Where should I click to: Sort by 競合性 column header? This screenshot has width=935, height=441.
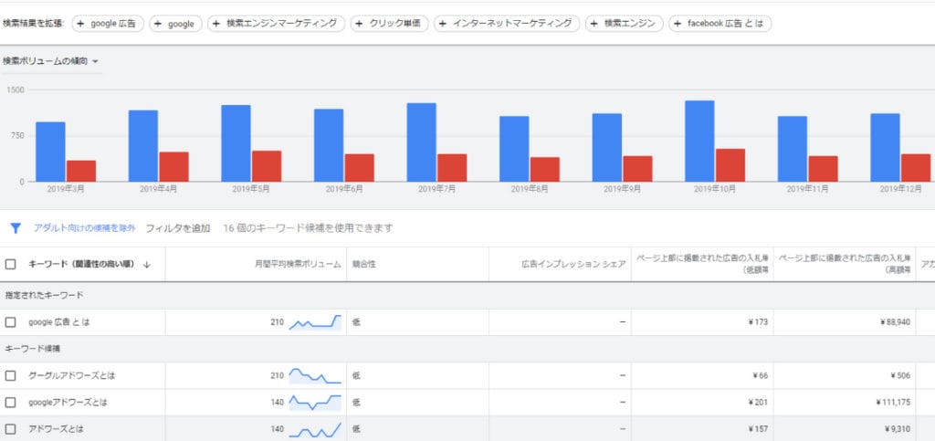363,264
